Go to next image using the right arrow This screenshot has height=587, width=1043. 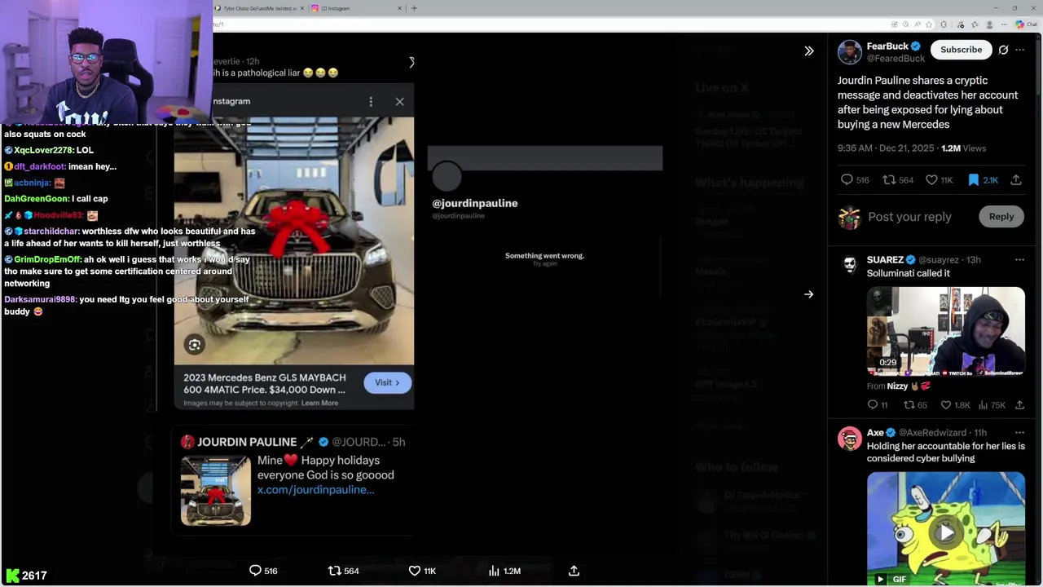[808, 294]
